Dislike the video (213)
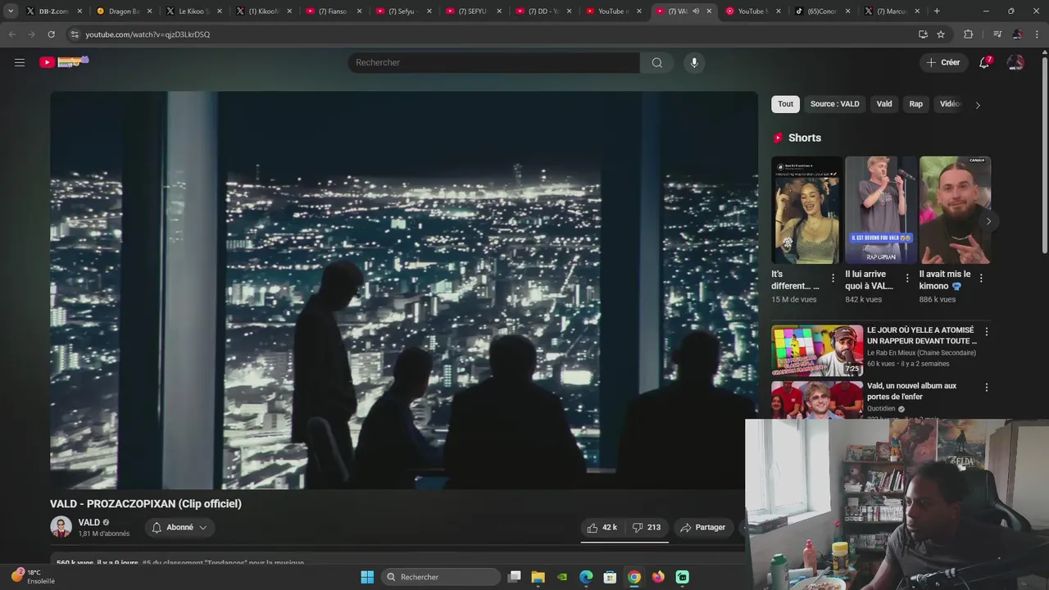 647,528
